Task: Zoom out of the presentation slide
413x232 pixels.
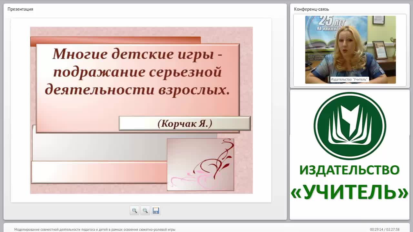Action: tap(145, 210)
